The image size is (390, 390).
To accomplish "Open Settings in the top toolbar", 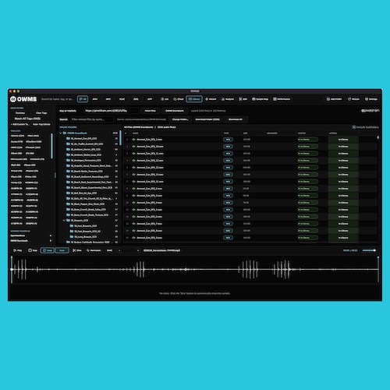I will [371, 99].
